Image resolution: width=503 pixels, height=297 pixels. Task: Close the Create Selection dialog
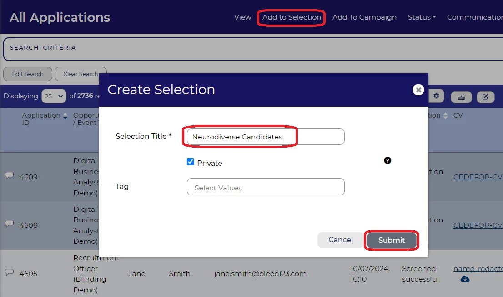(x=418, y=90)
